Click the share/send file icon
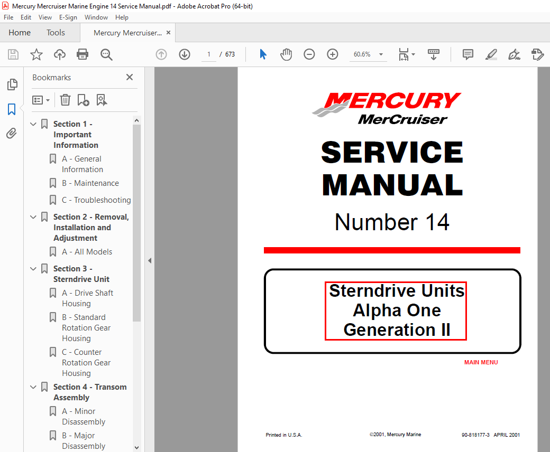 (x=537, y=54)
